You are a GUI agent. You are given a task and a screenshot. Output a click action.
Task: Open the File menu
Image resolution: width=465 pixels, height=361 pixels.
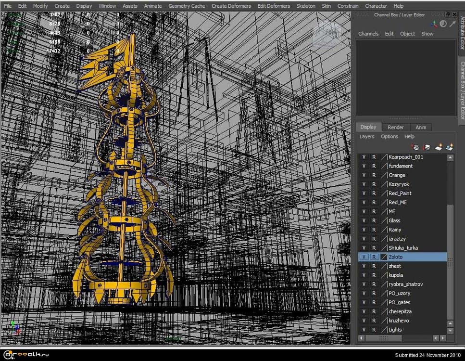click(8, 6)
